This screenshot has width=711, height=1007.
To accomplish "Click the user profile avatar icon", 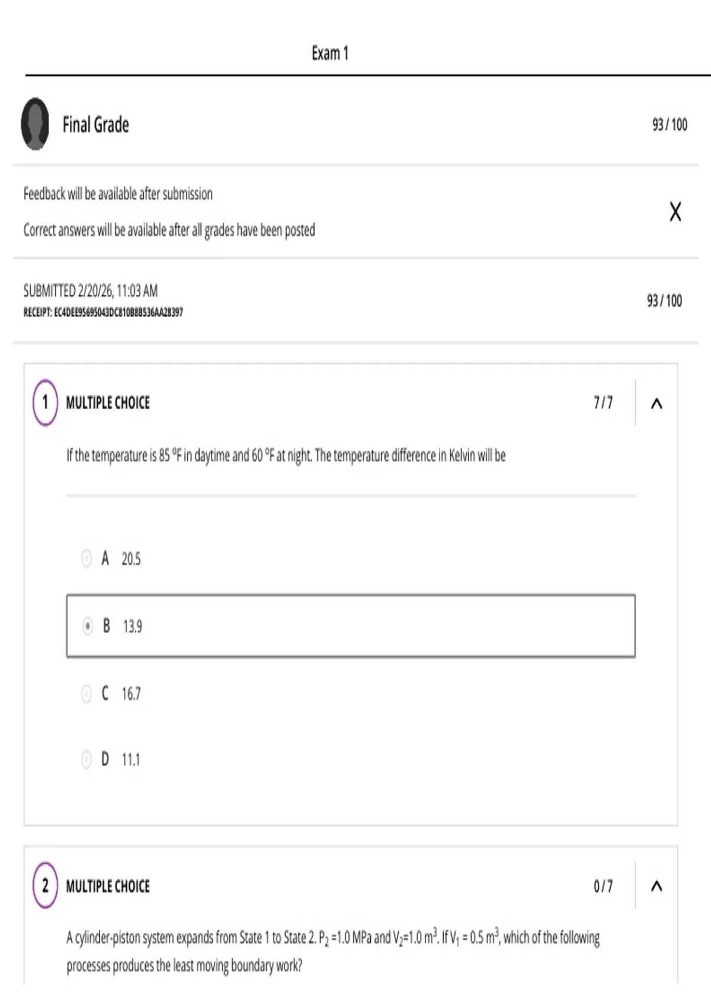I will pos(35,124).
